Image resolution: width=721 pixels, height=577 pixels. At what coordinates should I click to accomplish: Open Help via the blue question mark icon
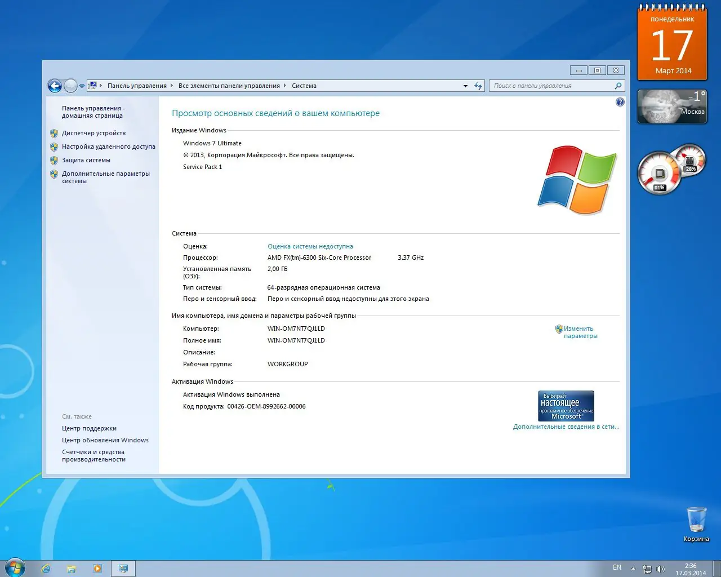[620, 102]
